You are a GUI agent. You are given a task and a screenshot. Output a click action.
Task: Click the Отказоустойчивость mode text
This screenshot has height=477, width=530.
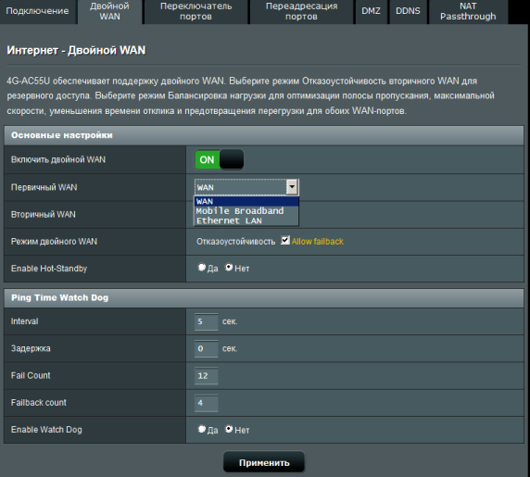pos(236,242)
